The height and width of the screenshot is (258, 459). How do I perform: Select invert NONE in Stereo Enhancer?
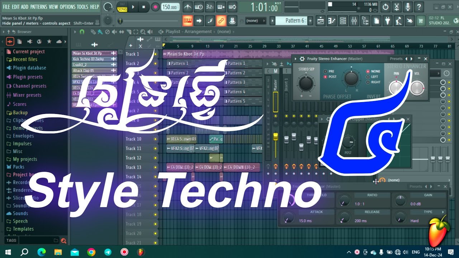coord(373,71)
